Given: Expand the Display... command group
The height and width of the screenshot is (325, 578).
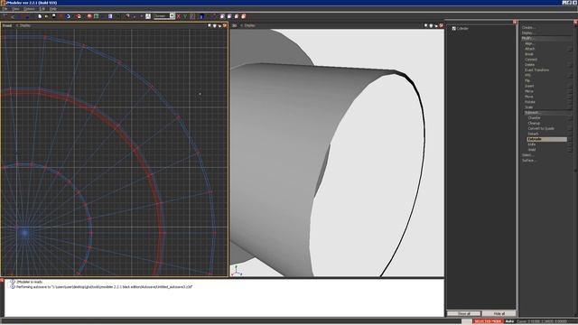Looking at the screenshot, I should tap(528, 32).
